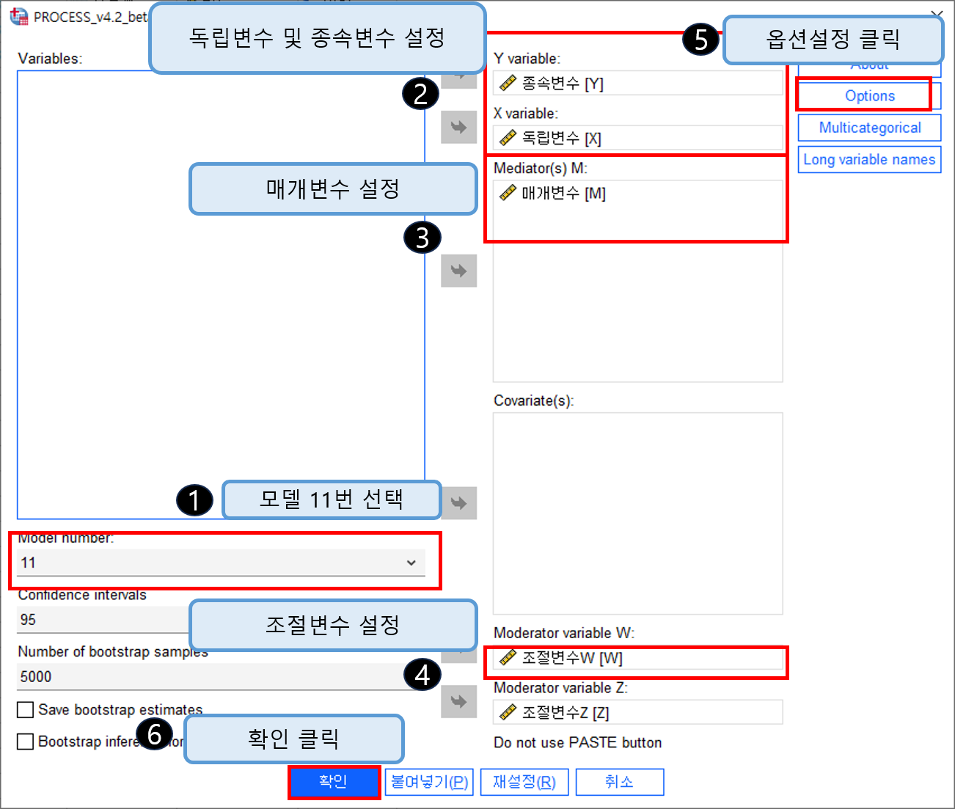Enable Save bootstrap estimates checkbox

[x=26, y=710]
